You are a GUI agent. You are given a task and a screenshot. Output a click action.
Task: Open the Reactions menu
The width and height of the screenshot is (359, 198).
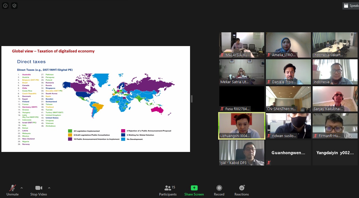(241, 190)
